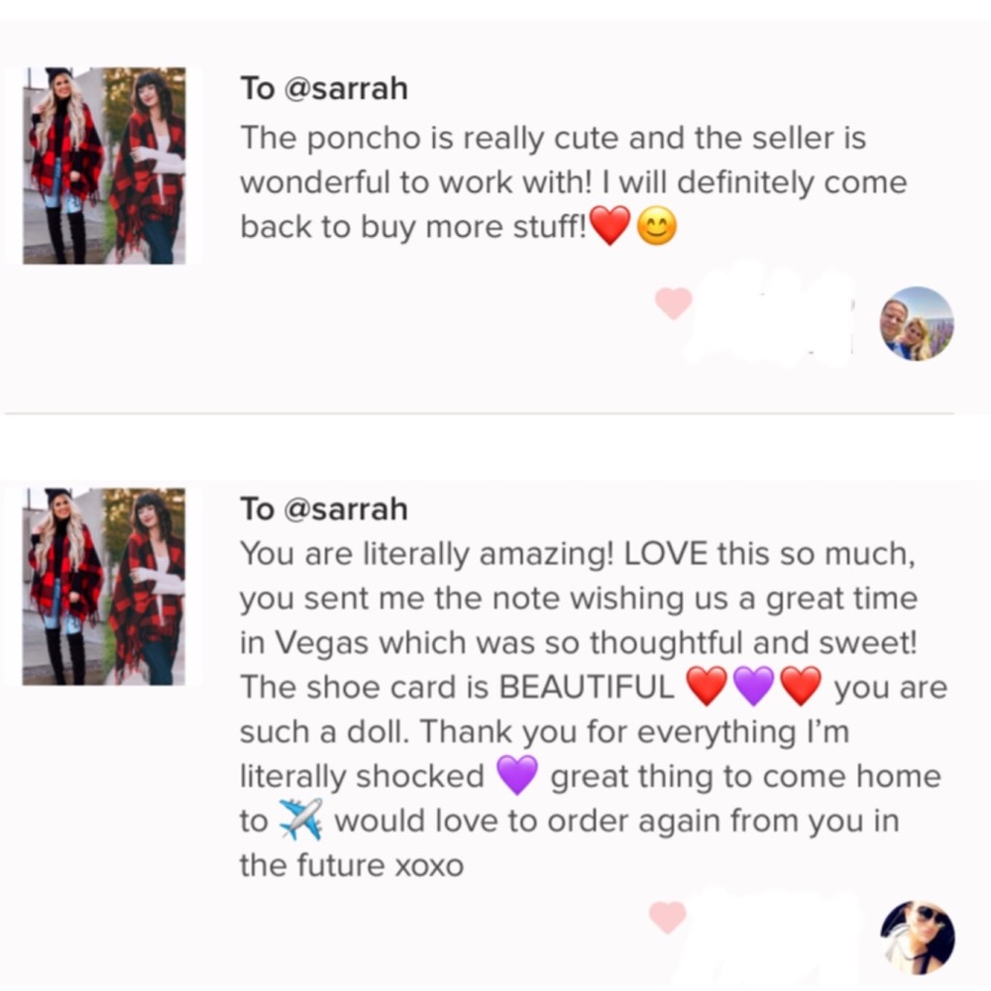991x991 pixels.
Task: Open plaid poncho thumbnail in first review
Action: 104,165
